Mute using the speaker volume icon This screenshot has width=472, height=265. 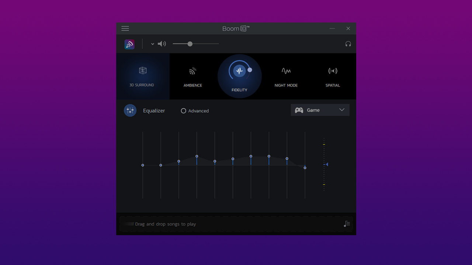tap(162, 44)
